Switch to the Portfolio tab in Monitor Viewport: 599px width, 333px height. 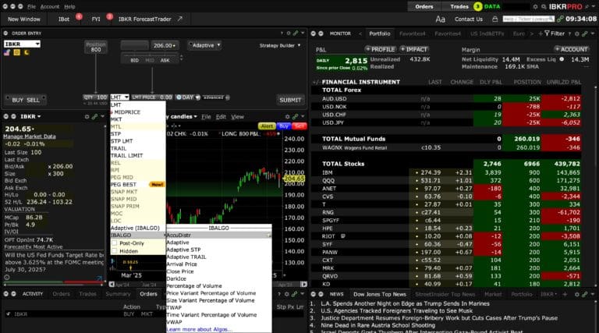click(380, 34)
